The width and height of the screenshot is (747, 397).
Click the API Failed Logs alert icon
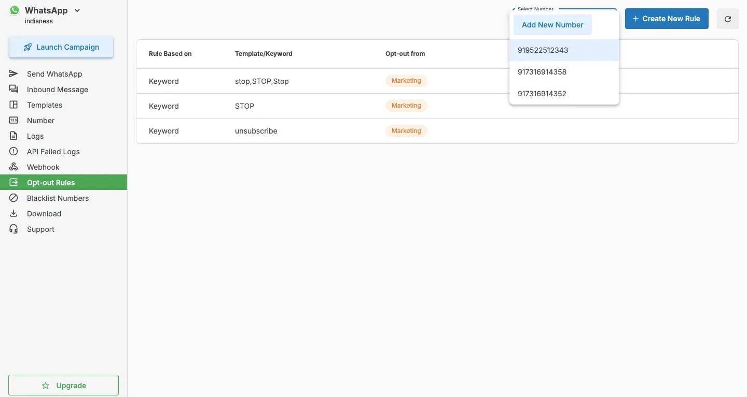click(x=13, y=152)
